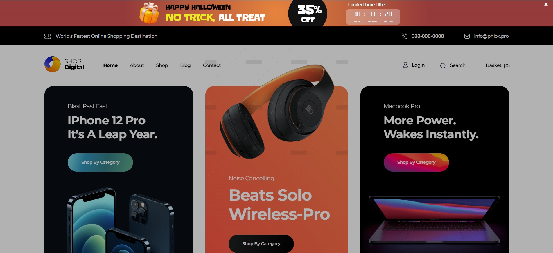Click Shop By Category under iPhone 12 Pro
The image size is (553, 253).
point(100,162)
